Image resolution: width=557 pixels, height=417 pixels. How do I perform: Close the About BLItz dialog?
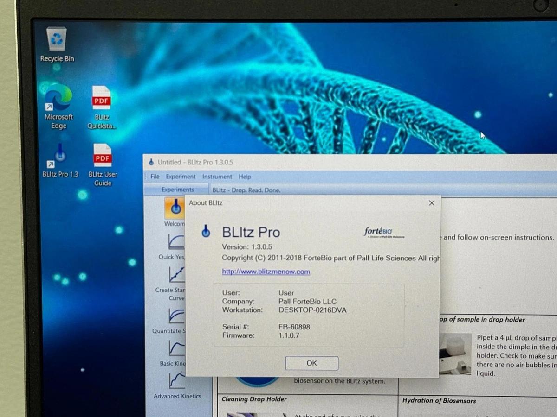[x=432, y=203]
